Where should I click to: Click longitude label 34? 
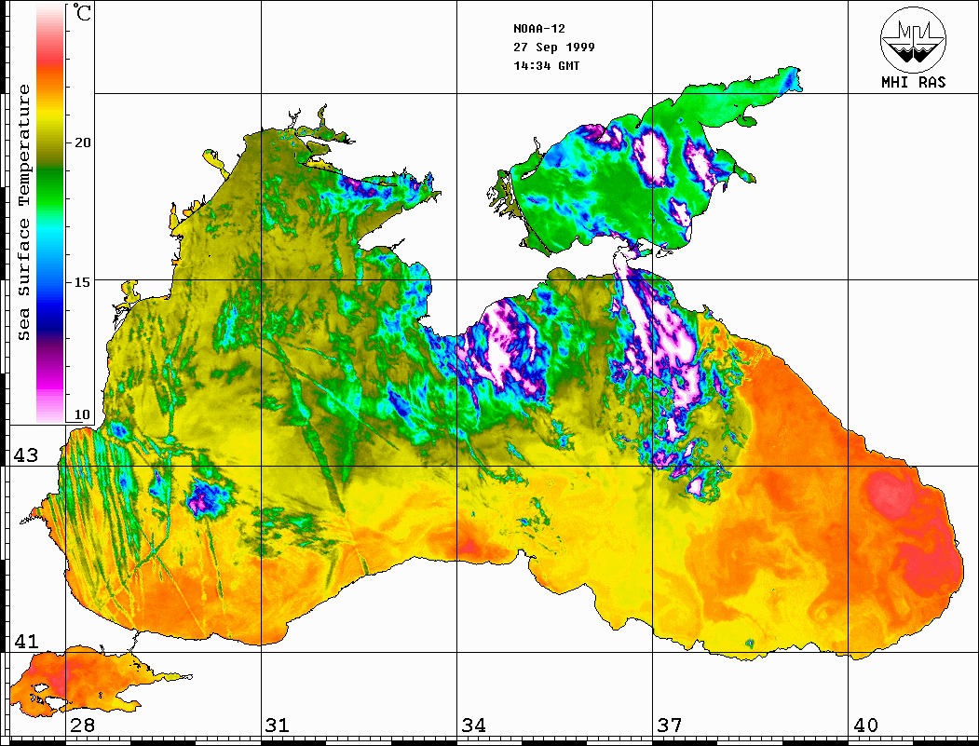[x=473, y=726]
